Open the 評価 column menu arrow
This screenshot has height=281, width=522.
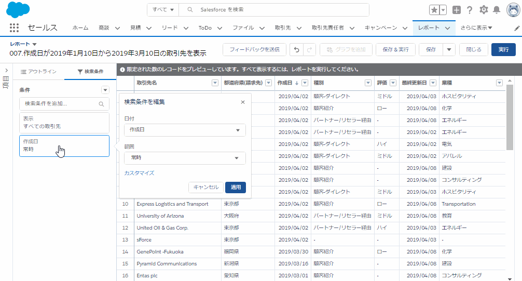coord(393,83)
